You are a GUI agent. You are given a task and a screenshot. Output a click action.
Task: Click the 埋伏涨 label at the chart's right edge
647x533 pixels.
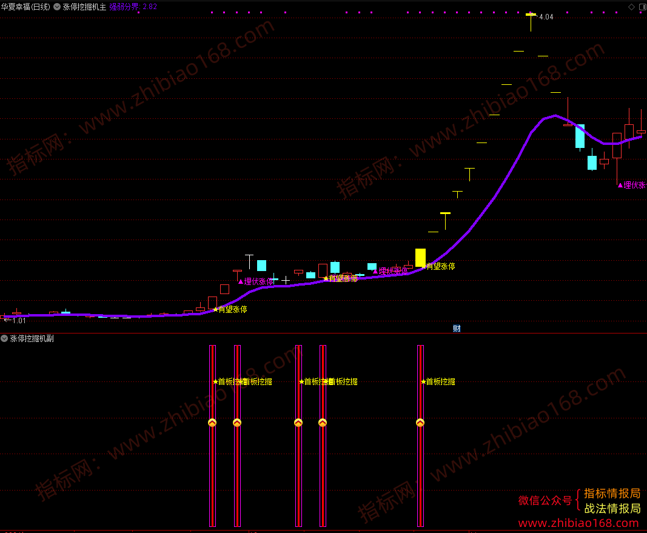[x=635, y=185]
